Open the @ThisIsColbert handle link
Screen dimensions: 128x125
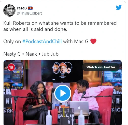29,13
